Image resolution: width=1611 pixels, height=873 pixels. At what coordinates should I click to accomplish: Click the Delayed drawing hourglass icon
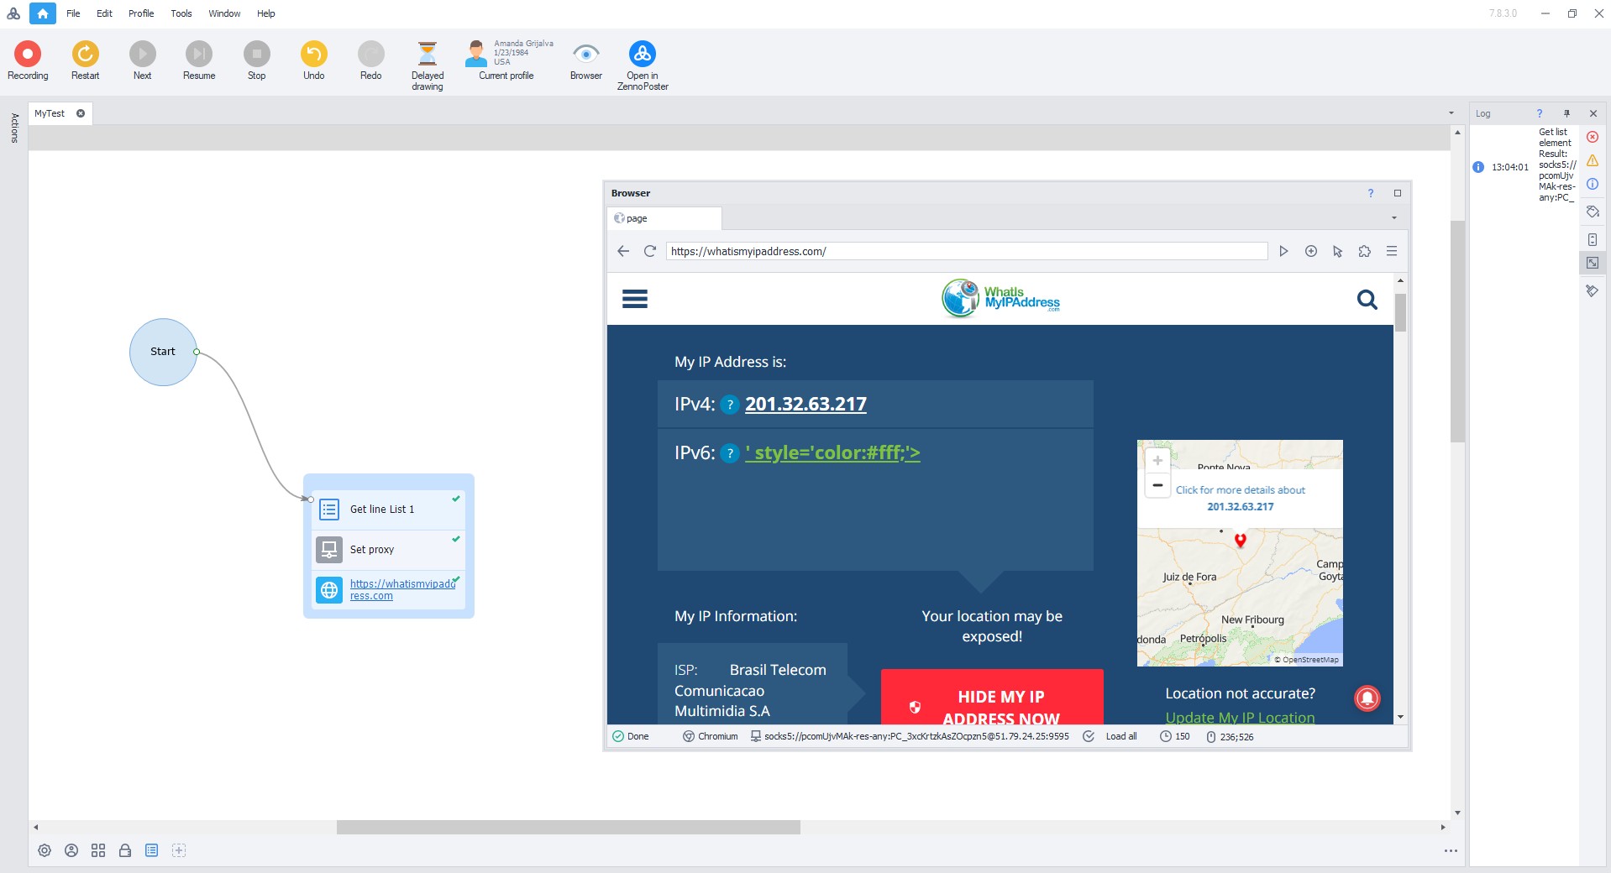pyautogui.click(x=427, y=55)
